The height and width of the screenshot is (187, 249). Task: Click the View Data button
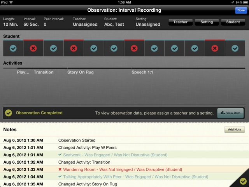pyautogui.click(x=230, y=113)
